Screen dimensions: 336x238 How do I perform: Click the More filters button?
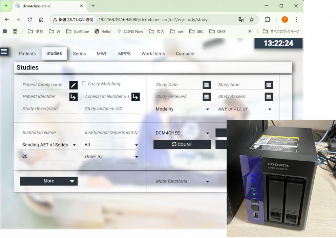(x=49, y=181)
